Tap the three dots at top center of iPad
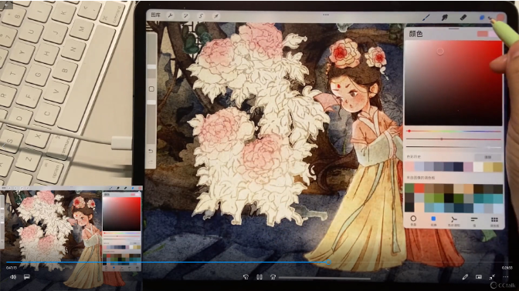The width and height of the screenshot is (519, 291). 326,15
